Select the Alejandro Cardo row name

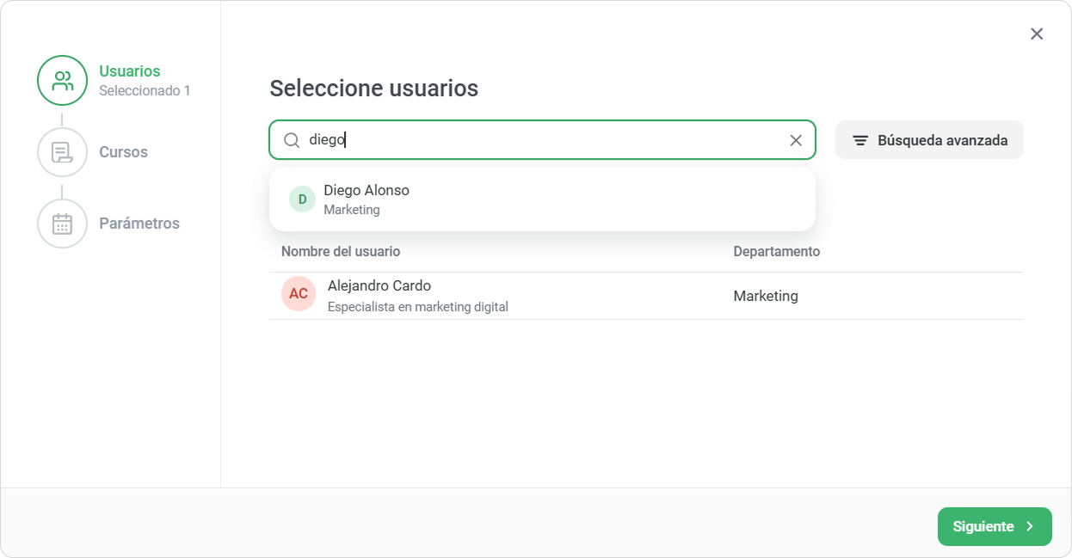(379, 285)
